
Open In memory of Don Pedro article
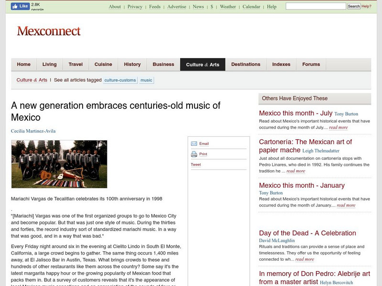[315, 277]
